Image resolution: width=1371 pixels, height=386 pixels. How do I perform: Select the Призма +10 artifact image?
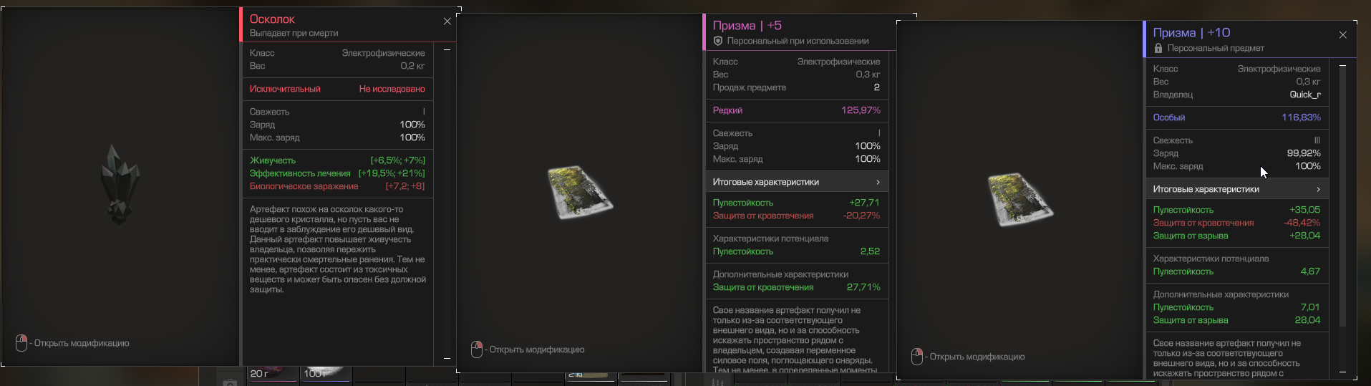[1019, 199]
